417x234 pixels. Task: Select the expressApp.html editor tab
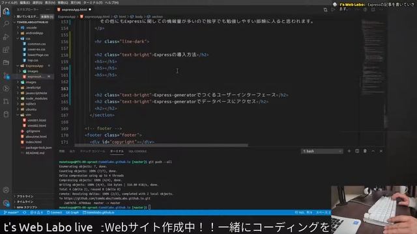click(x=74, y=10)
